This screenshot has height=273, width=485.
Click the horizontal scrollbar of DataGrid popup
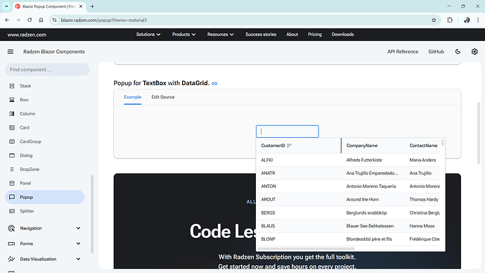click(x=306, y=248)
